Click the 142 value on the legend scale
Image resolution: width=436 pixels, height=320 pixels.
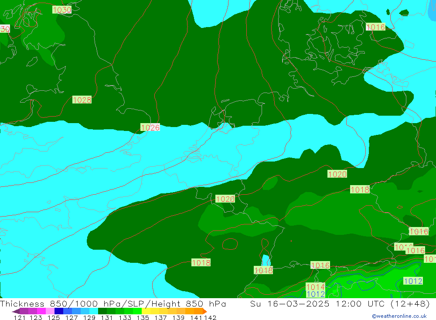point(210,317)
